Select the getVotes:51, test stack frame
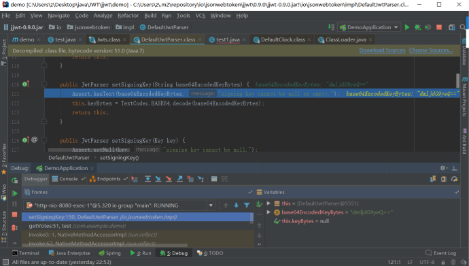Screen dimensions: 469x266 pyautogui.click(x=137, y=226)
